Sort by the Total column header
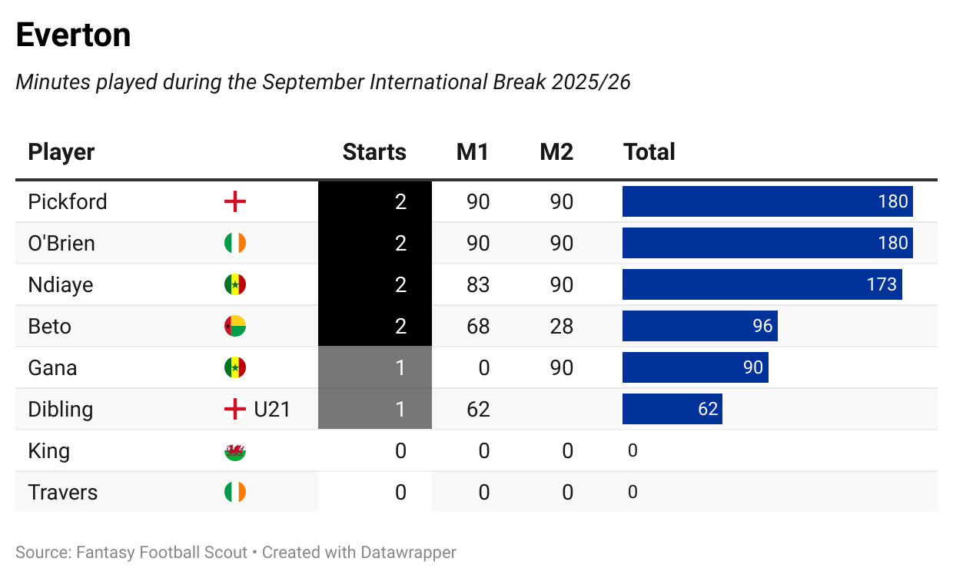Viewport: 953px width, 578px height. coord(649,152)
